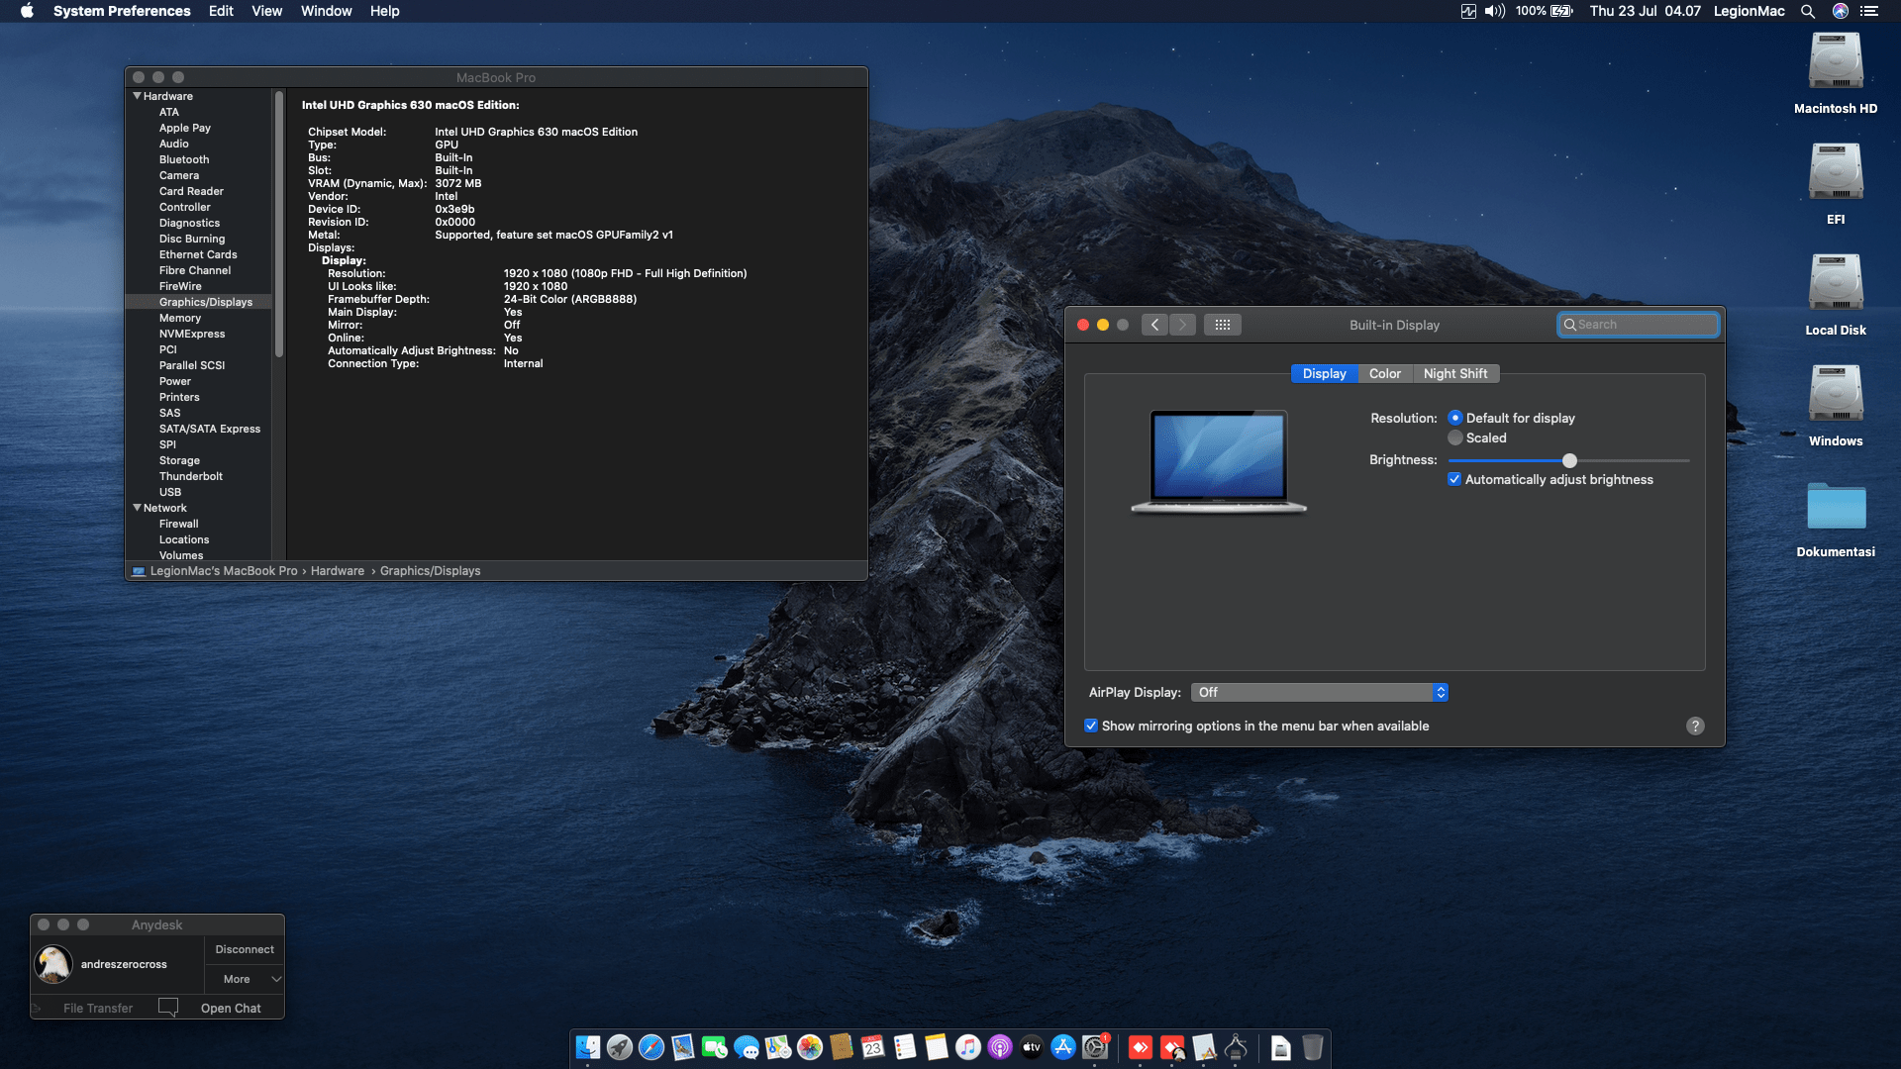
Task: Click the forward arrow in Built-in Display
Action: (x=1182, y=325)
